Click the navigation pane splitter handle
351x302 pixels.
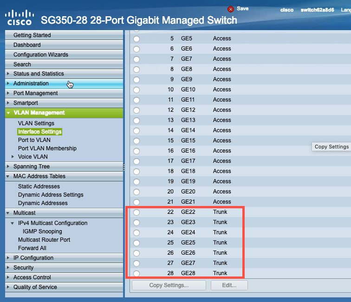pos(124,167)
